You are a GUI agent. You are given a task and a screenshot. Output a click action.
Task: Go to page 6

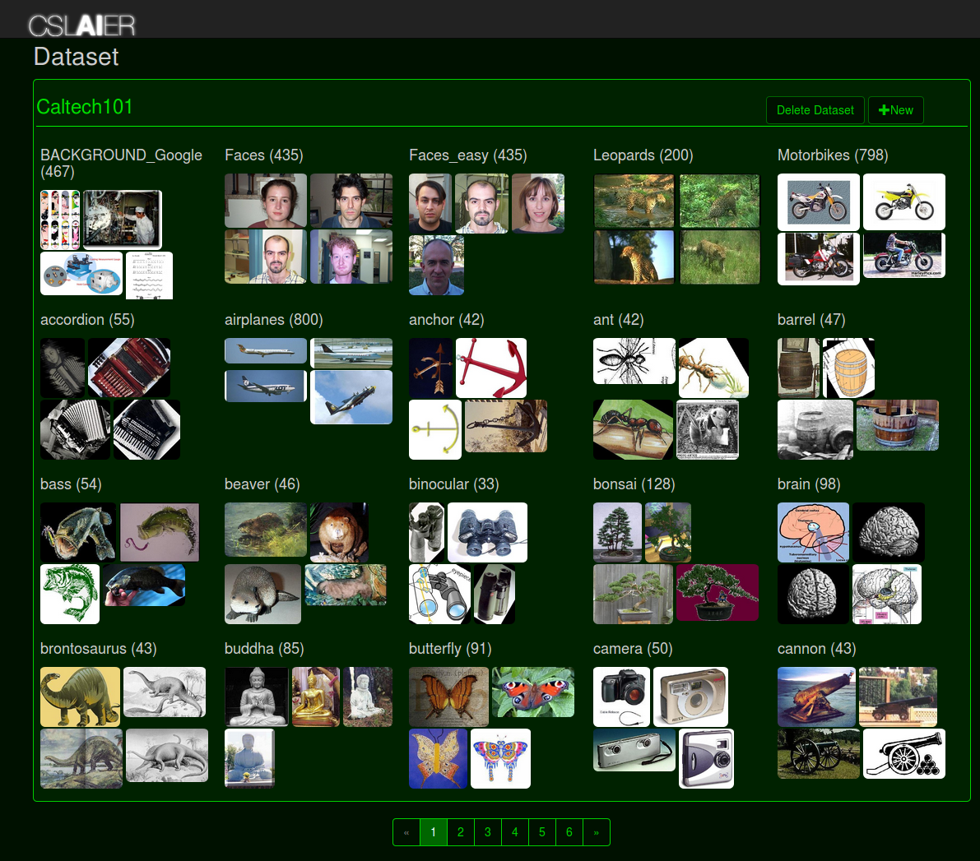(x=569, y=832)
